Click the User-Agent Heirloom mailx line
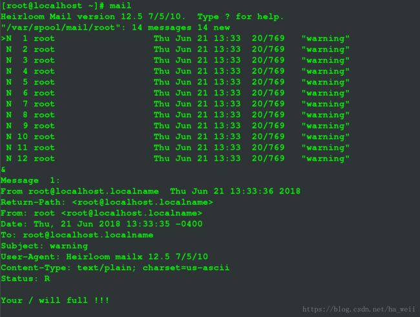420x317 pixels. pos(105,257)
